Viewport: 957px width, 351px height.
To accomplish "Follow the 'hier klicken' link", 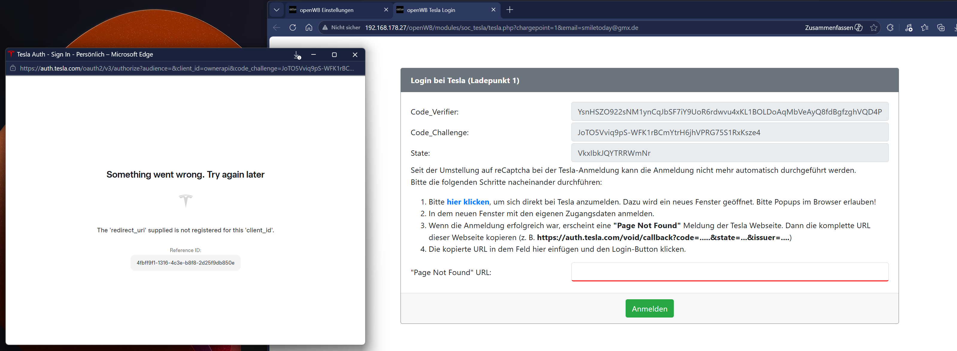I will pyautogui.click(x=468, y=202).
